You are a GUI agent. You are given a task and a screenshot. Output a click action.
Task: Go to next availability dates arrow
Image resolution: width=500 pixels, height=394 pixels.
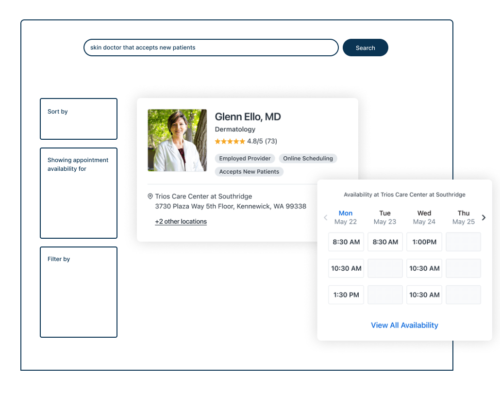tap(483, 217)
